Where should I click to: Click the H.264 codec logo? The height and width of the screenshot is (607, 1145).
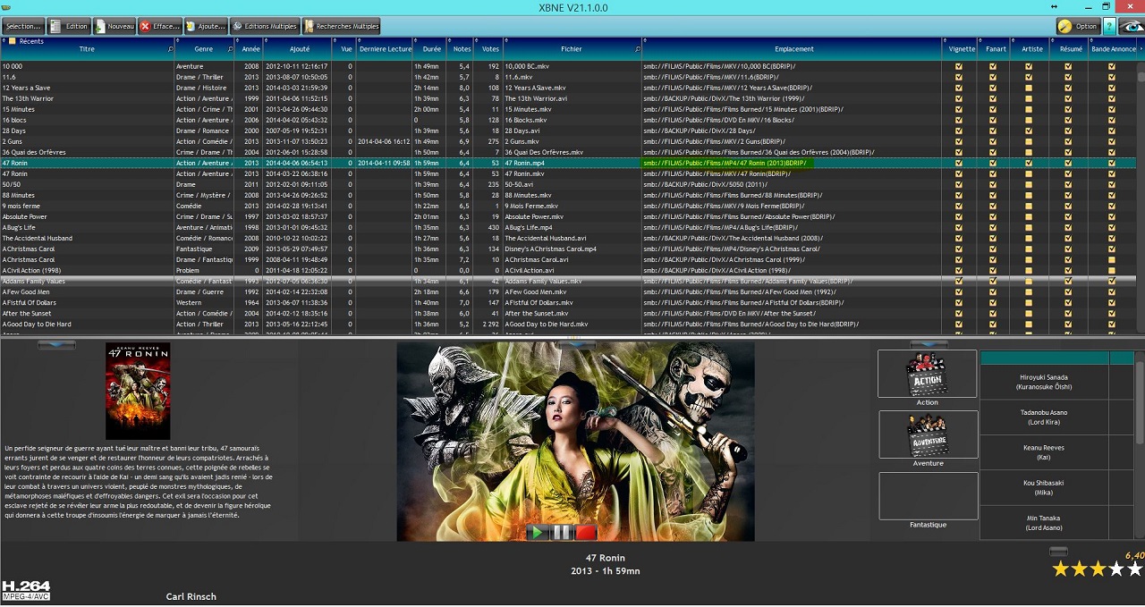tap(26, 590)
